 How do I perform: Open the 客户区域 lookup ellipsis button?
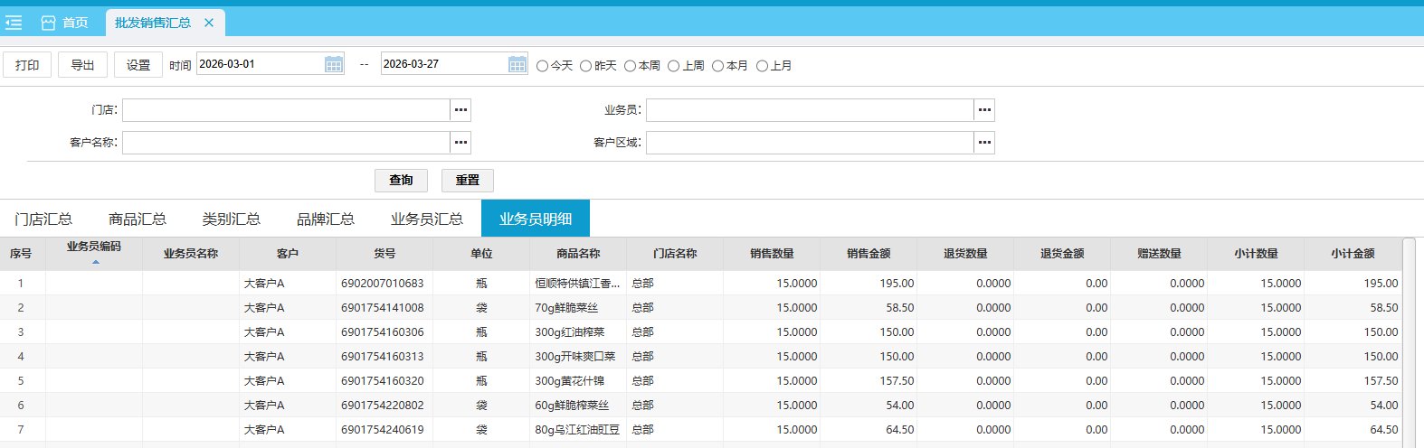(984, 143)
